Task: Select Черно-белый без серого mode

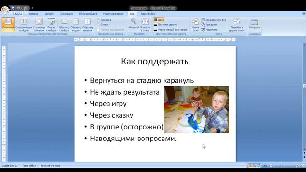Action: click(x=171, y=30)
